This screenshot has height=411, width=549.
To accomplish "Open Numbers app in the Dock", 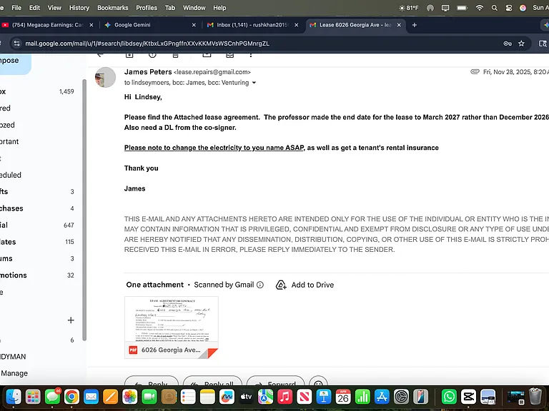I will coord(362,397).
